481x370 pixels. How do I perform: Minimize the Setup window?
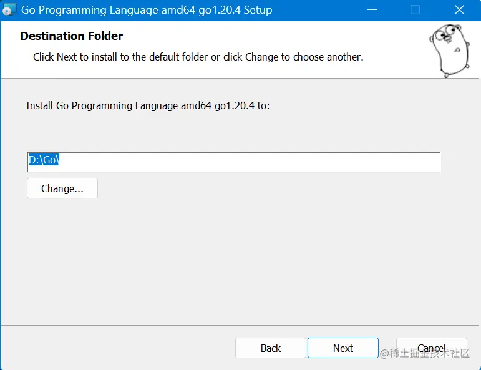coord(372,10)
